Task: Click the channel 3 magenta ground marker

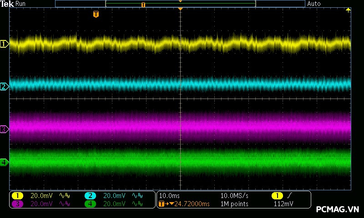Action: point(4,129)
